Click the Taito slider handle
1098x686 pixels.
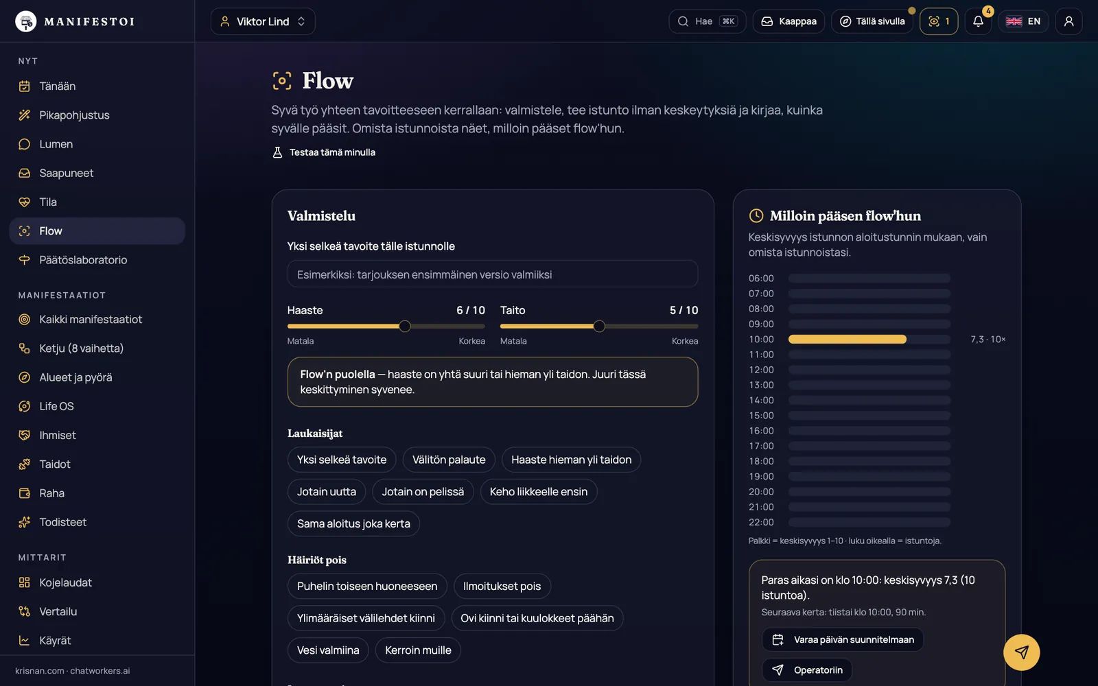point(599,327)
